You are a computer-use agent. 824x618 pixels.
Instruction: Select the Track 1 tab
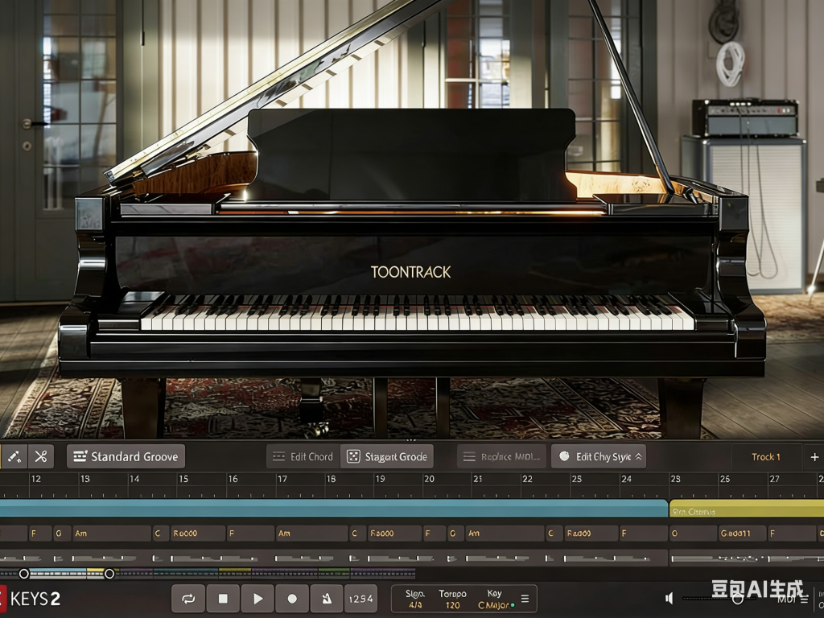tap(766, 457)
